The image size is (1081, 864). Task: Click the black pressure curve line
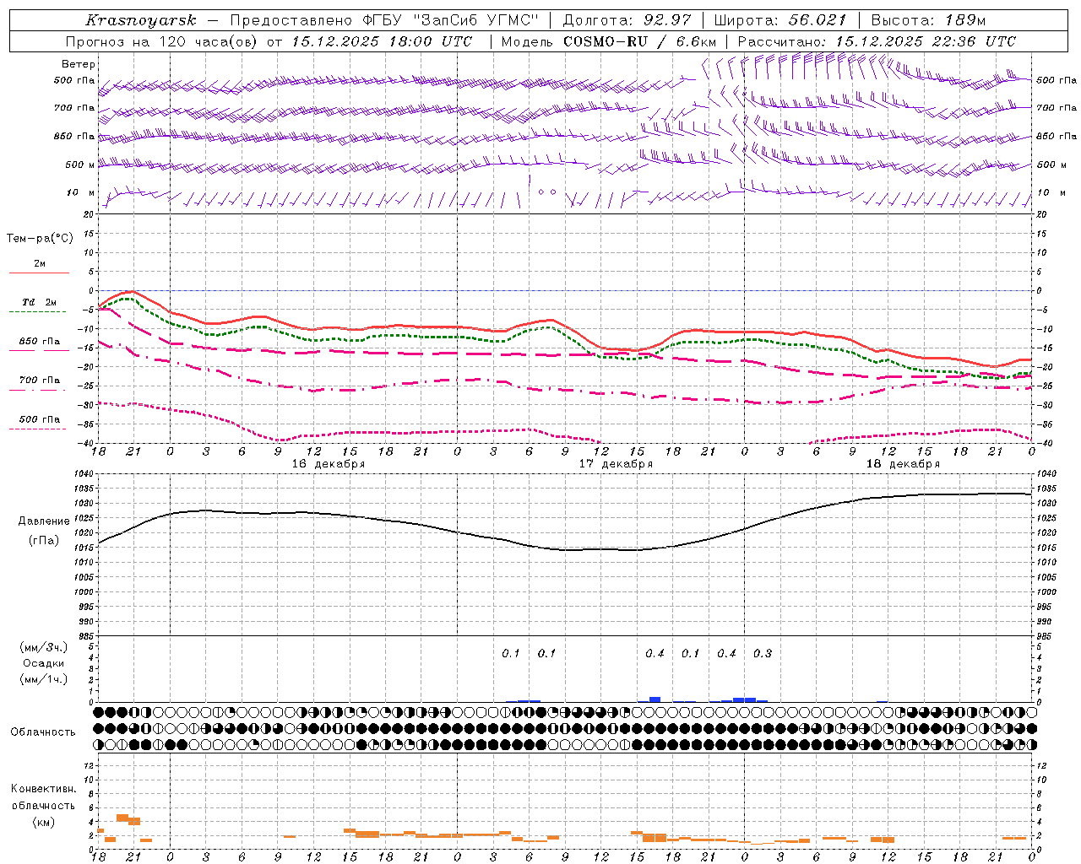point(565,549)
